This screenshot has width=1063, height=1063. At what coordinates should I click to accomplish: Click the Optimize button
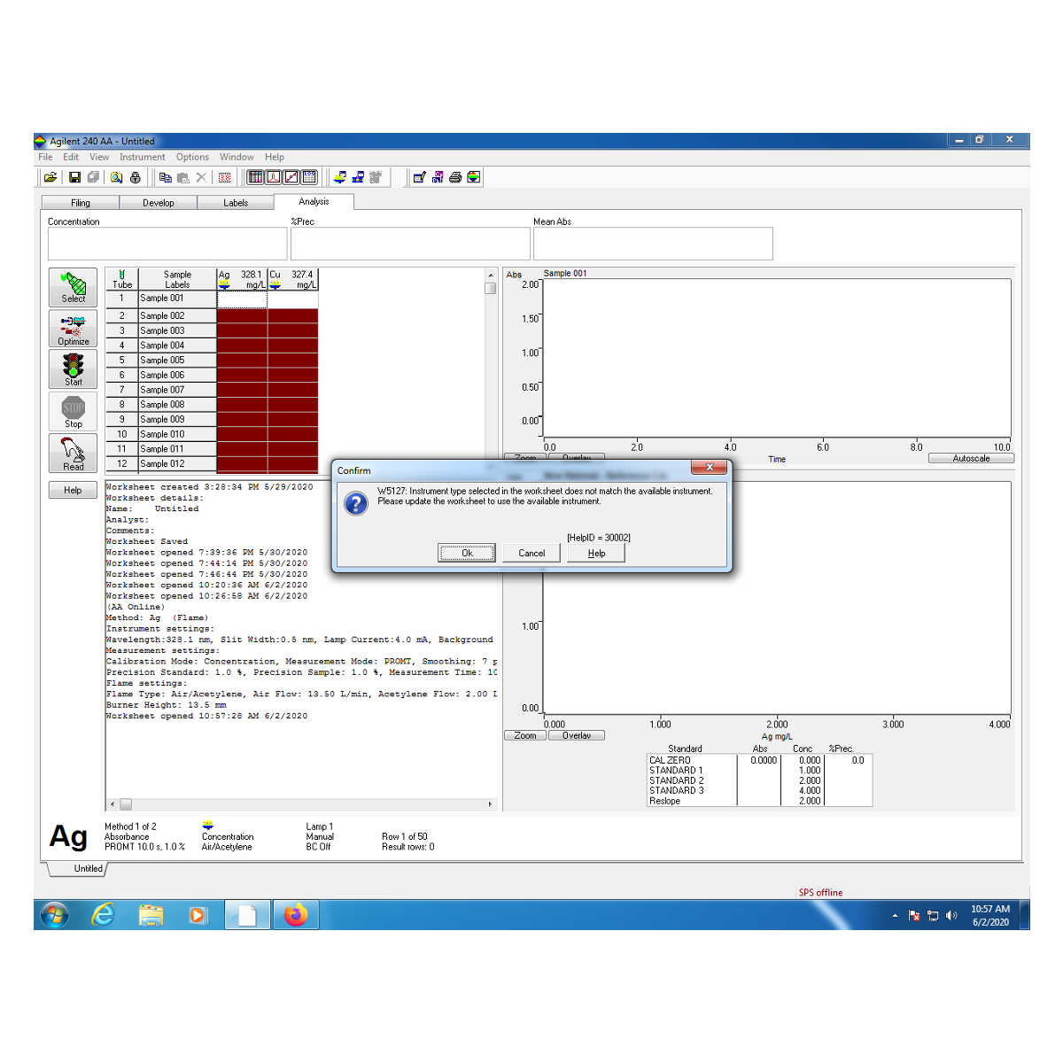coord(74,329)
